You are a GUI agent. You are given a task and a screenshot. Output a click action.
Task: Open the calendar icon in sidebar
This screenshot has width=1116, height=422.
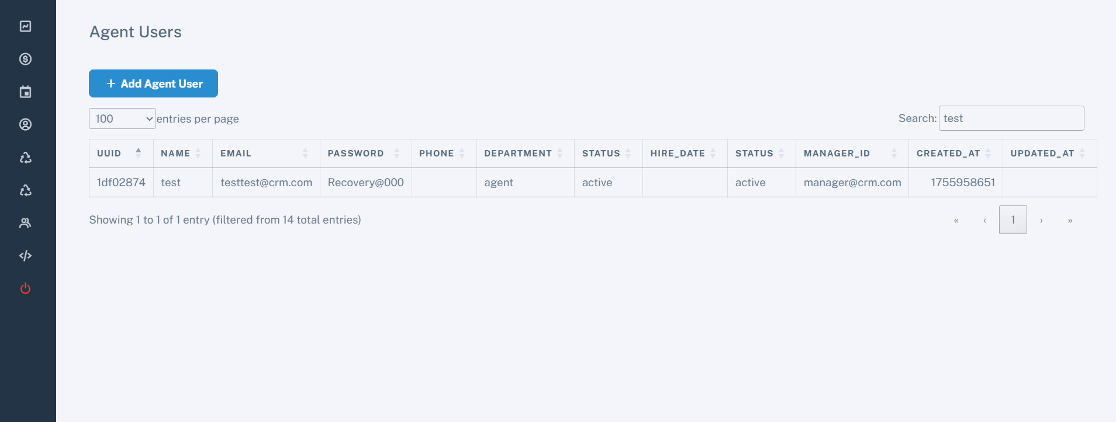(x=25, y=92)
